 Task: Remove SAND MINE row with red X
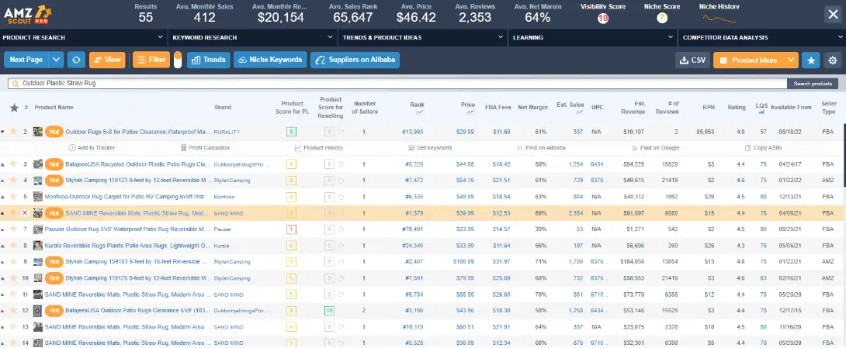pos(25,213)
